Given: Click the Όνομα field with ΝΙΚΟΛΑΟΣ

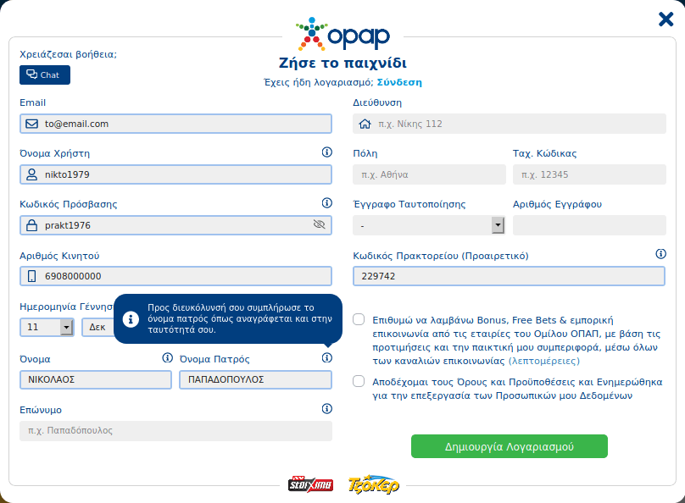Looking at the screenshot, I should (x=96, y=379).
